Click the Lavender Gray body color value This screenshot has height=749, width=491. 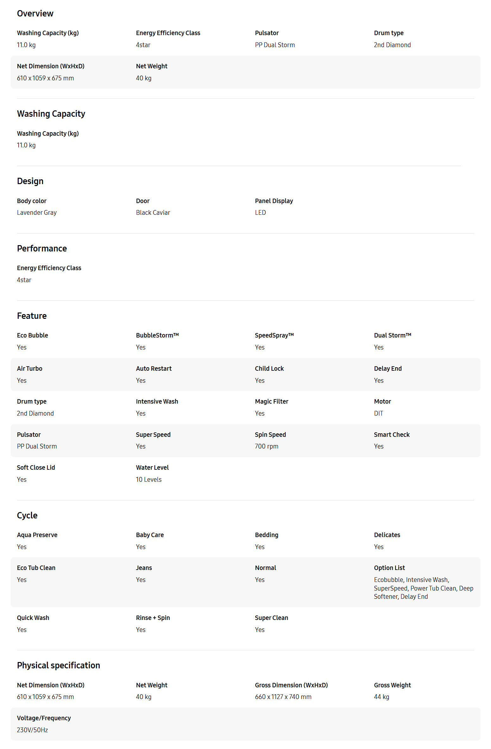[37, 213]
